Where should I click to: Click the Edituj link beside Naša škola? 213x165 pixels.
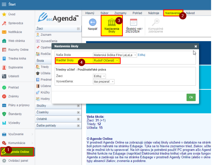142,55
